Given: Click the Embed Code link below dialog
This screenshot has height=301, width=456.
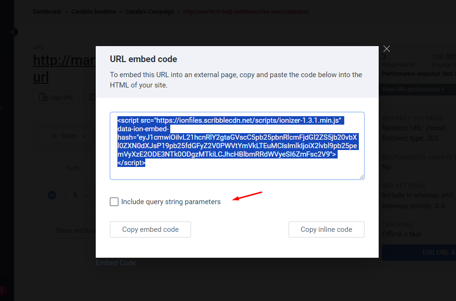Looking at the screenshot, I should [x=116, y=263].
